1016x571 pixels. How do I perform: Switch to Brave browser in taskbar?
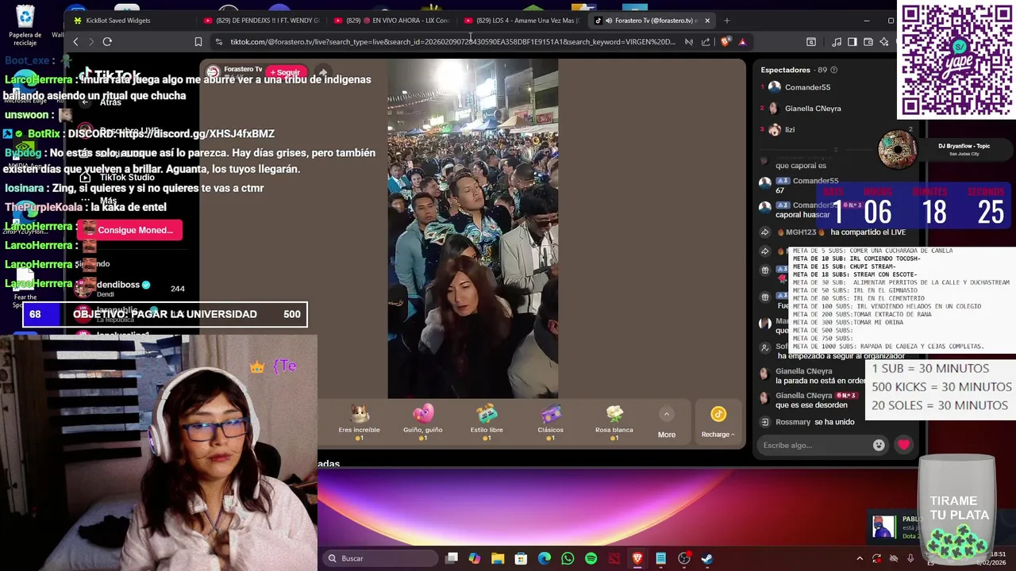tap(637, 558)
